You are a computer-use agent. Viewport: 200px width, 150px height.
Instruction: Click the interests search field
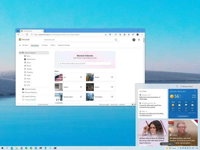point(85,63)
